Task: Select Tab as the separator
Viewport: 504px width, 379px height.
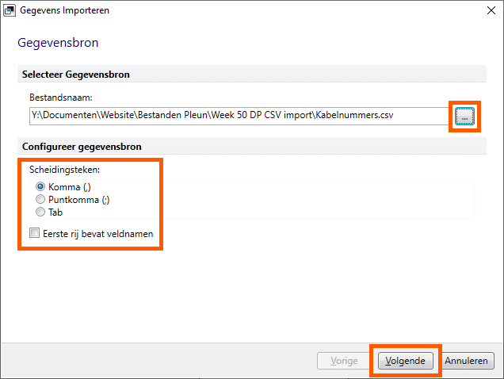Action: point(40,212)
